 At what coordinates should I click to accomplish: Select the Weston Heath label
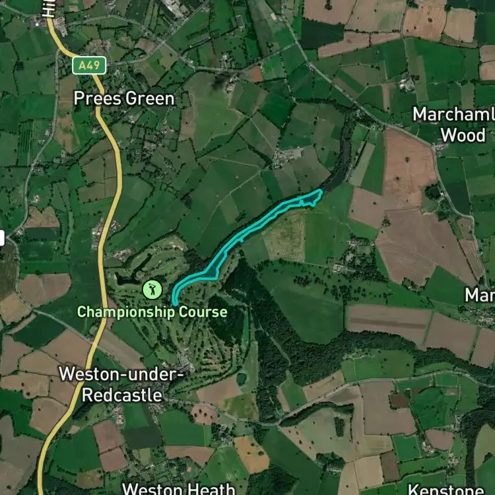coord(179,488)
